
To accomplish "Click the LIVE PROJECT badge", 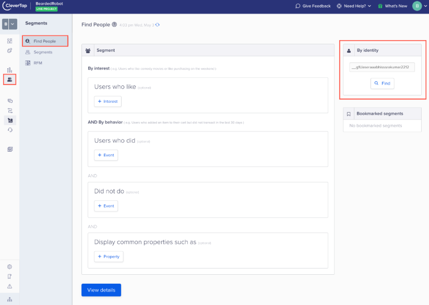I will (46, 9).
